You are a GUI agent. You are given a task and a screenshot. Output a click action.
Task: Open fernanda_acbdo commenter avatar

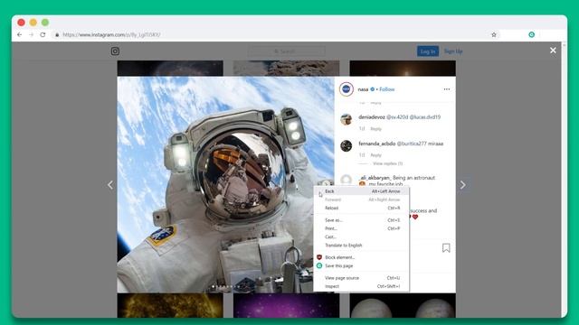coord(346,146)
